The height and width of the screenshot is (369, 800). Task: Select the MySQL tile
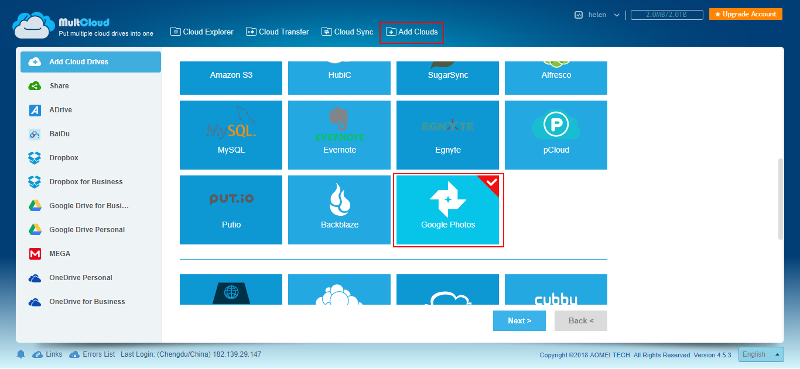231,135
